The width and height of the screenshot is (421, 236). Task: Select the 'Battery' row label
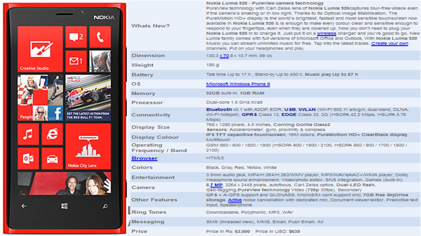pos(142,75)
